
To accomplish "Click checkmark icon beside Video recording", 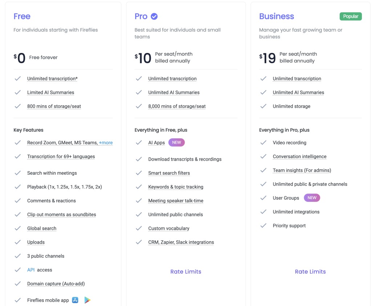I will click(x=264, y=142).
